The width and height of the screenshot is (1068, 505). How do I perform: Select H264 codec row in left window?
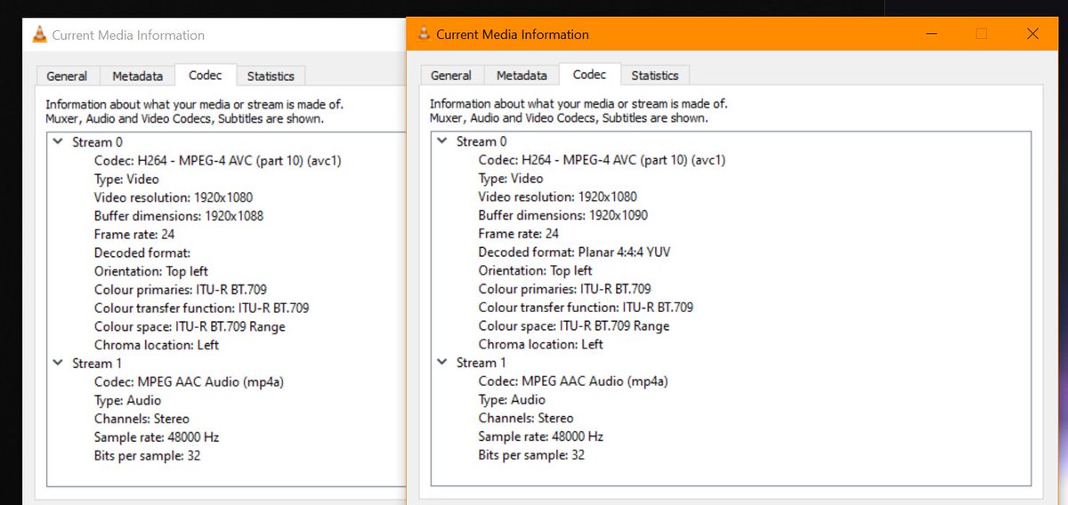218,161
